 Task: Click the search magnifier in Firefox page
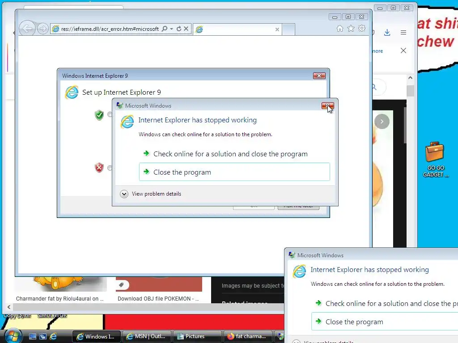pos(374,87)
